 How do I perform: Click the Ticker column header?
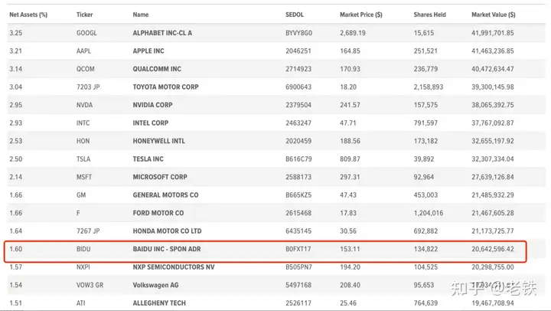(x=85, y=15)
